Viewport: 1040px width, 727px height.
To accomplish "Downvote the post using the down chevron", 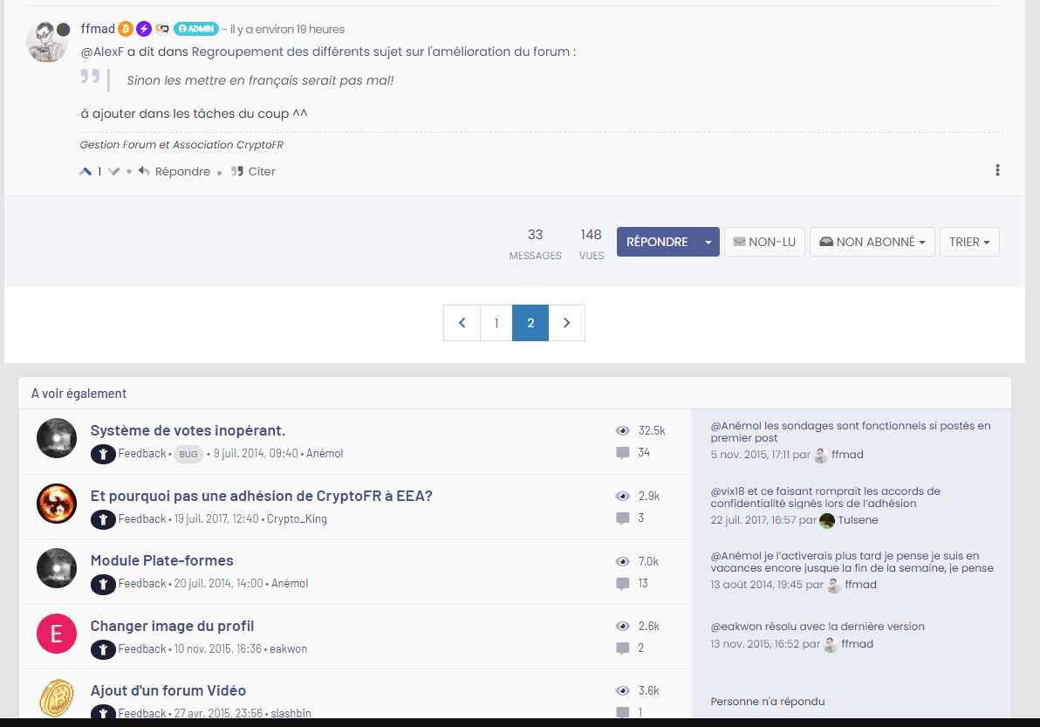I will click(114, 171).
